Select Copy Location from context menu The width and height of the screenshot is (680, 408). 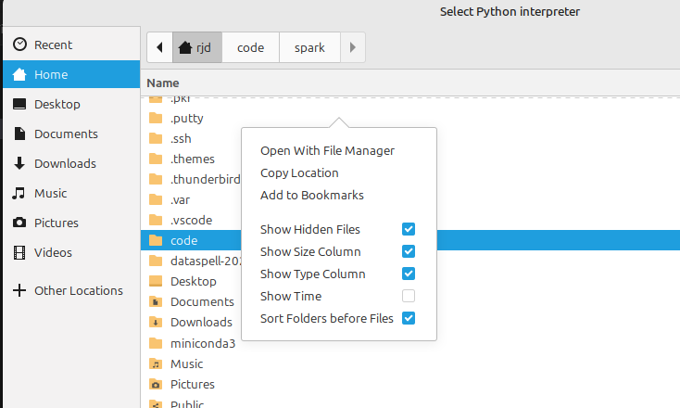click(299, 172)
